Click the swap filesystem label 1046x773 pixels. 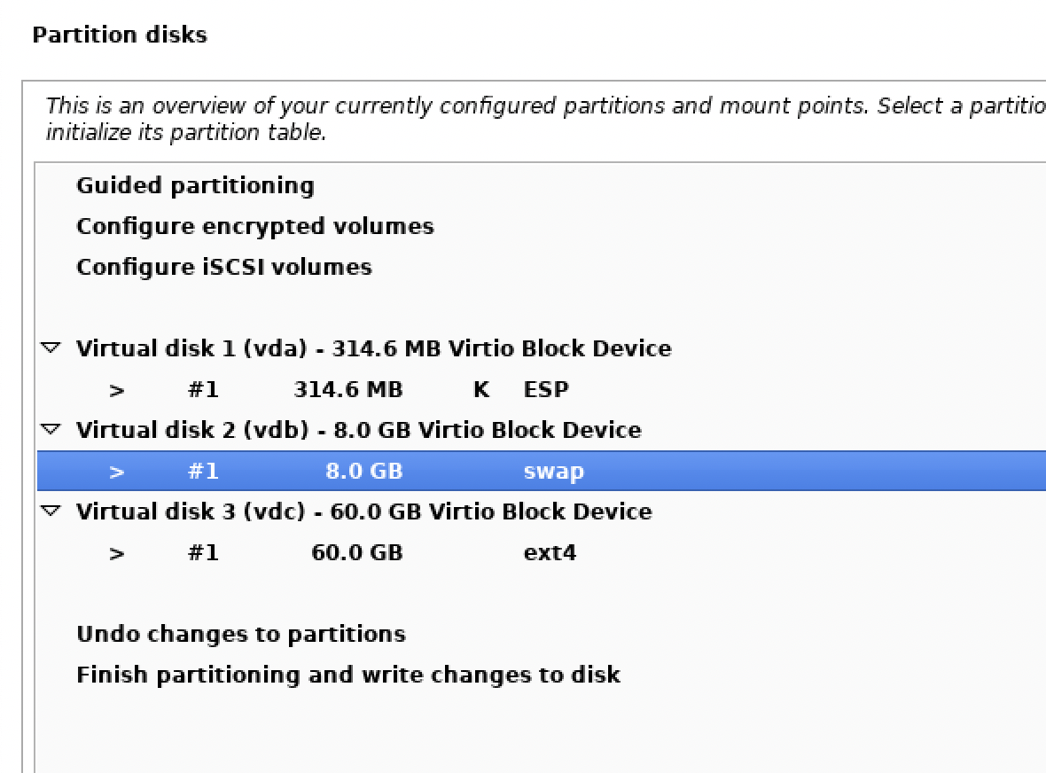(x=553, y=472)
